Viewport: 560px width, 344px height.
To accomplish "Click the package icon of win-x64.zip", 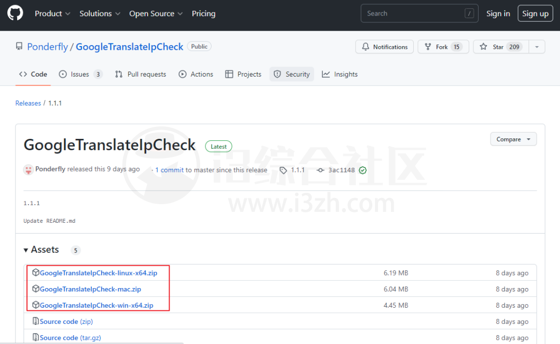I will [x=36, y=305].
